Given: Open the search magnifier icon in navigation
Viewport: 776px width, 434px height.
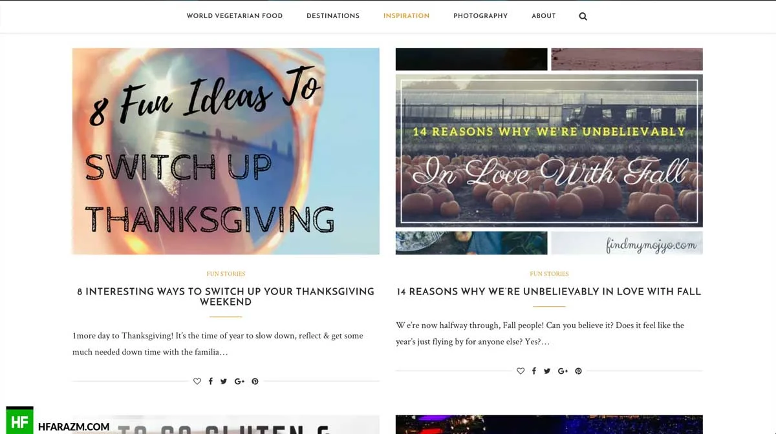Looking at the screenshot, I should click(x=583, y=16).
